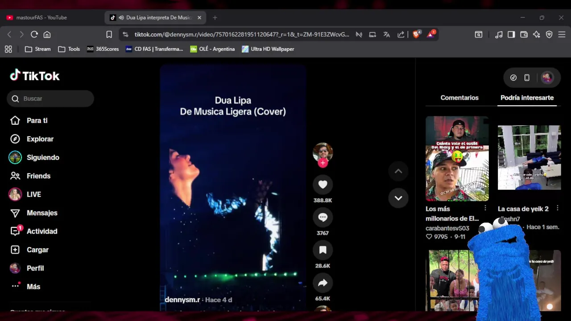Image resolution: width=571 pixels, height=321 pixels.
Task: Share the video via arrow button
Action: pos(323,283)
